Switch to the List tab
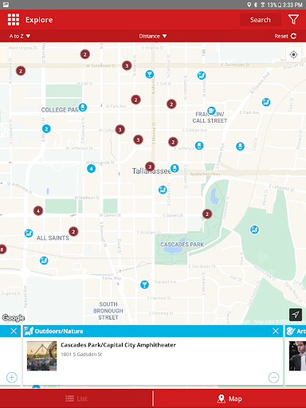Image resolution: width=306 pixels, height=408 pixels. pyautogui.click(x=76, y=398)
